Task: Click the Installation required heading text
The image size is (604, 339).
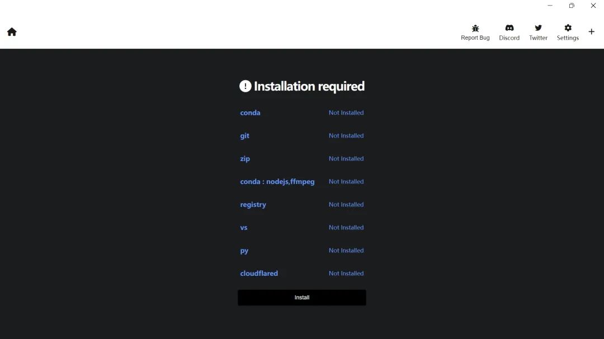Action: tap(309, 86)
